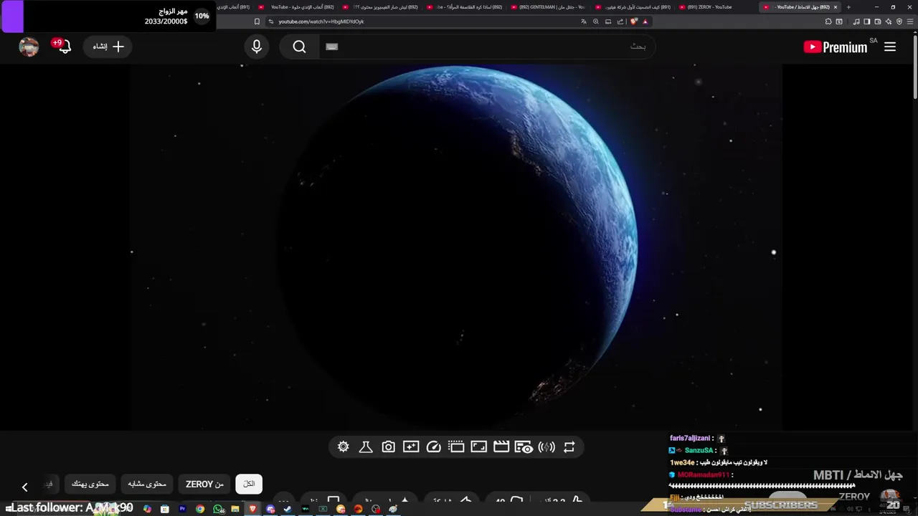Open Chrome from the taskbar
This screenshot has width=918, height=516.
click(x=200, y=509)
